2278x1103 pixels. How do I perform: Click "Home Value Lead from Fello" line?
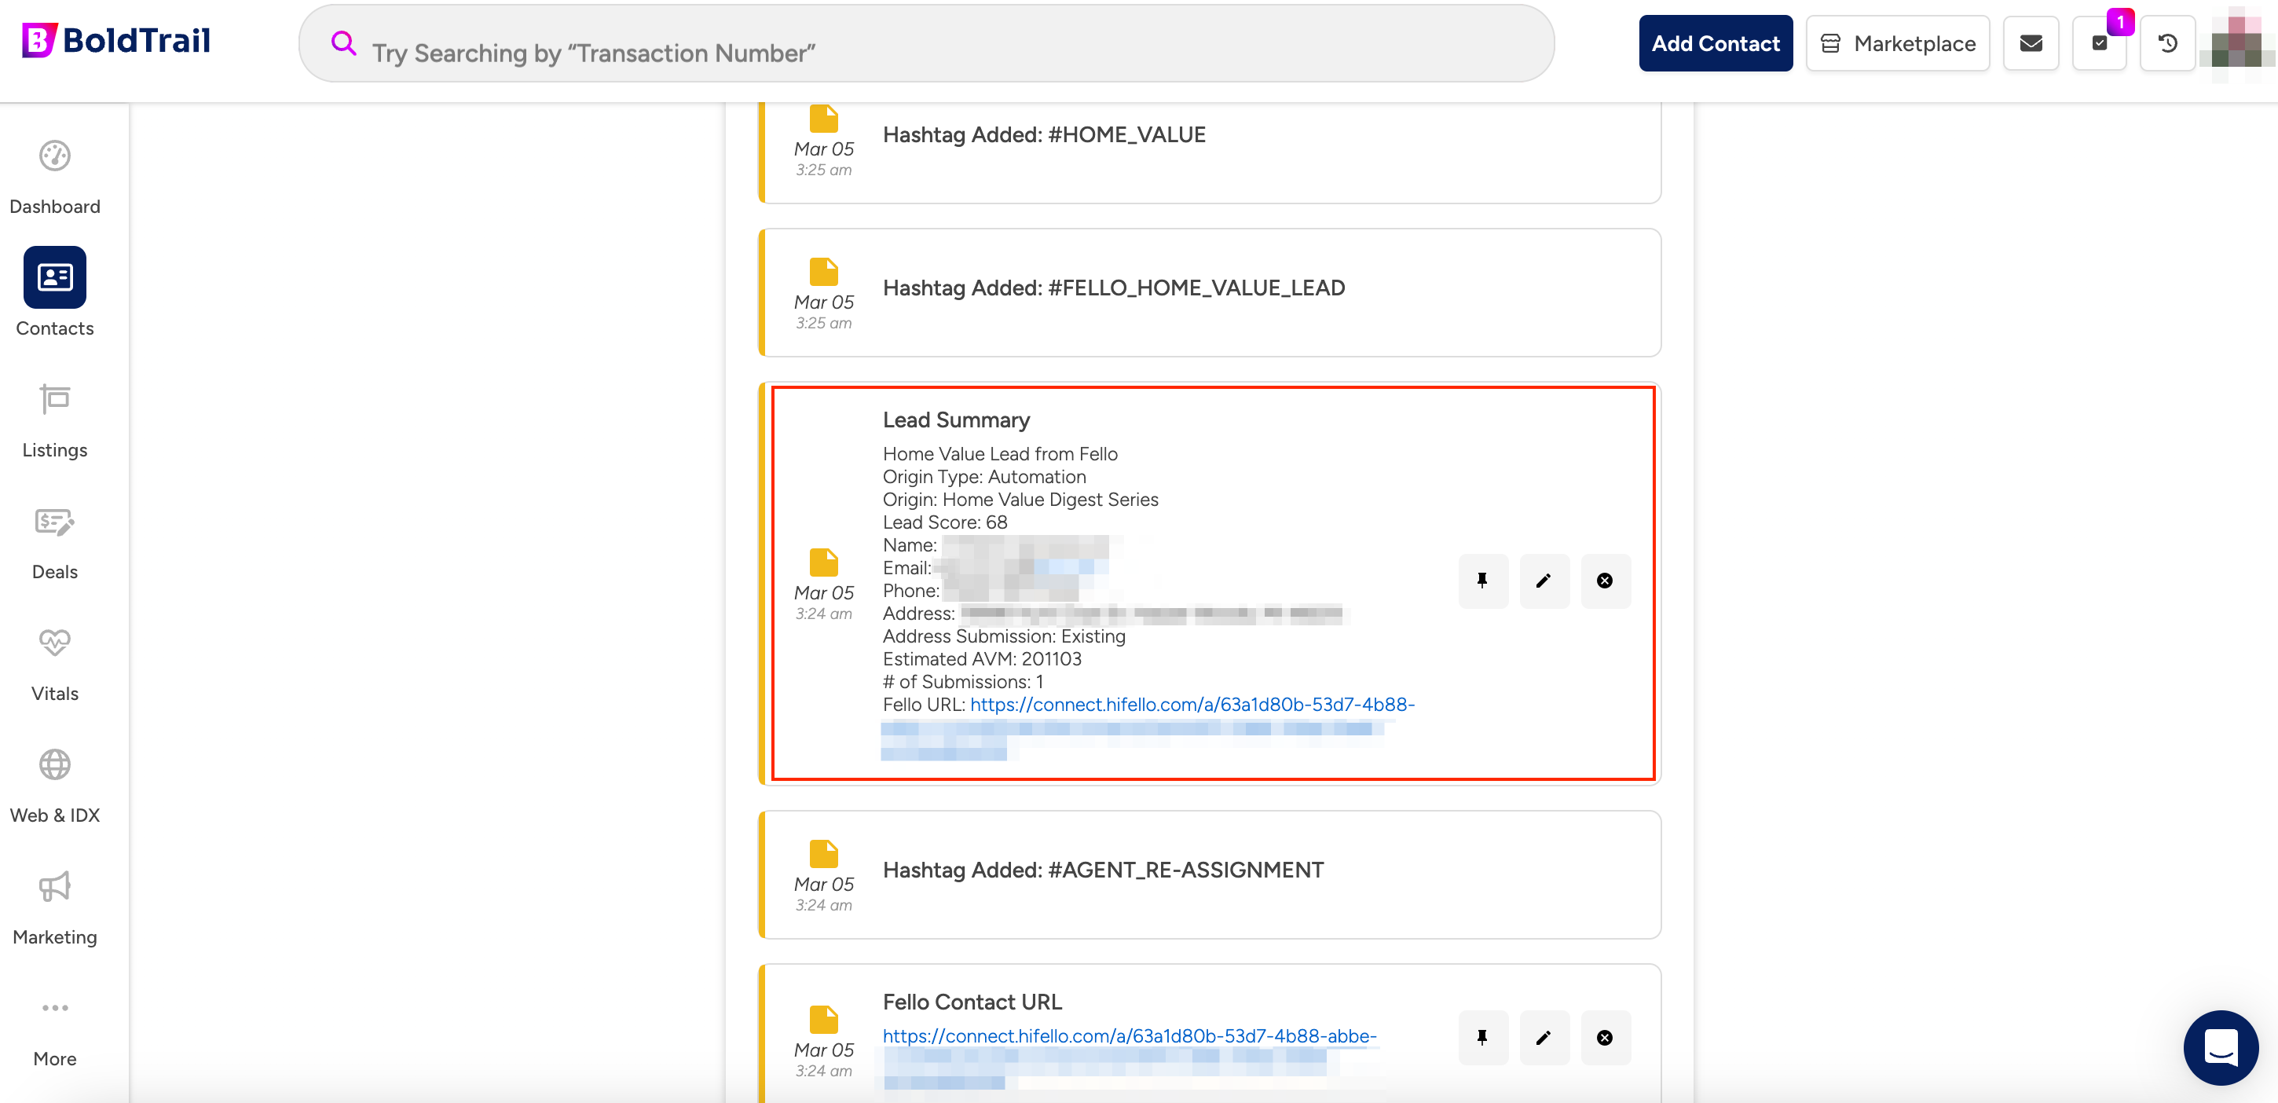(x=1000, y=454)
